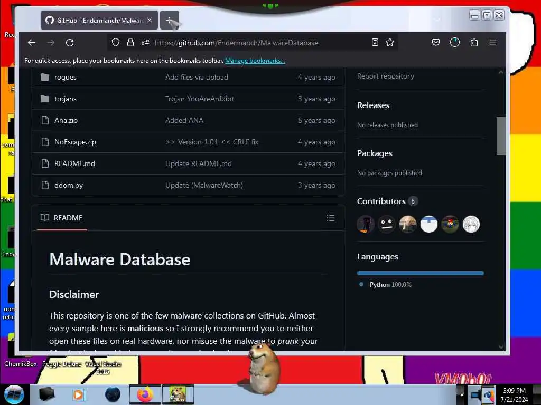The image size is (541, 405).
Task: Click the forward navigation arrow
Action: point(51,43)
